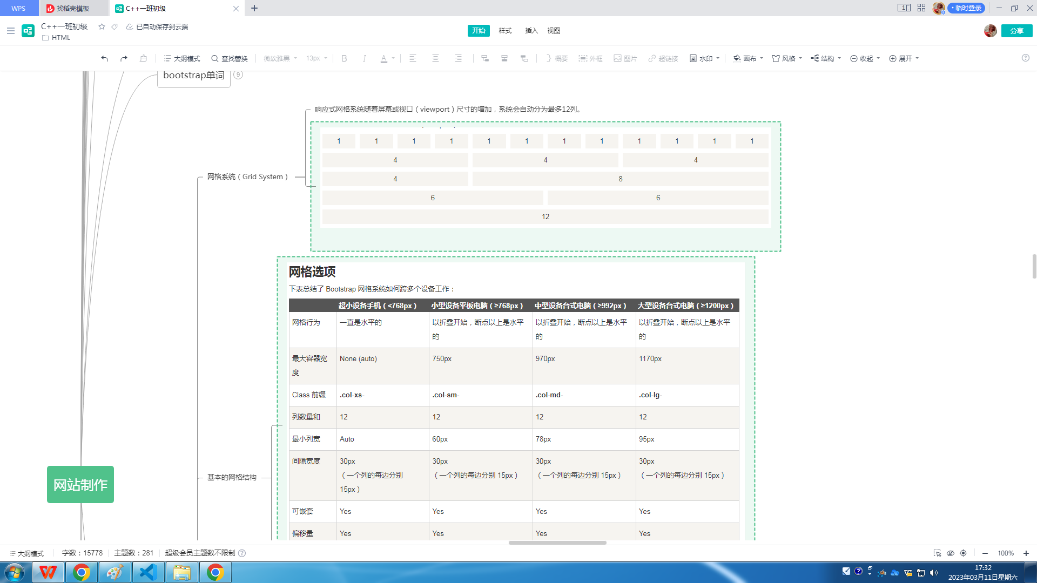Click the multi-select pointer icon in status bar

[x=937, y=553]
